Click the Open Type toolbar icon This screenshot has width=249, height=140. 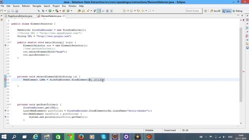79,11
